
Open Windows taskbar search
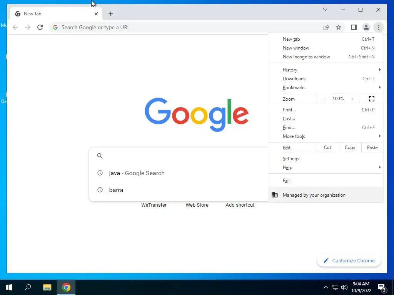28,287
